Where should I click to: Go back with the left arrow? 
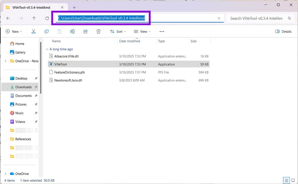[8, 18]
